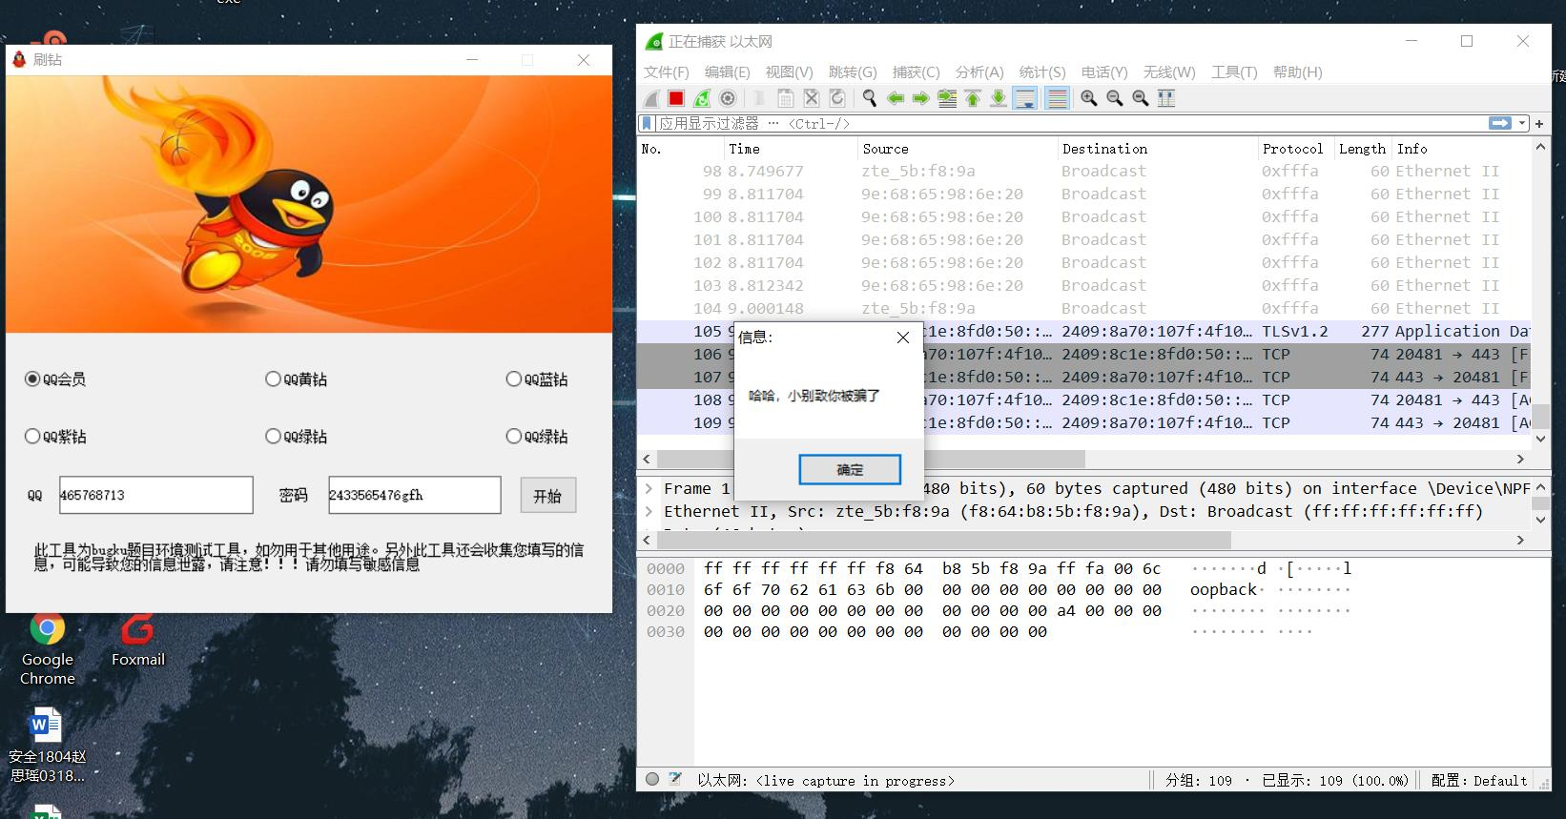
Task: Click the 开始 button in 刷钻 window
Action: [547, 496]
